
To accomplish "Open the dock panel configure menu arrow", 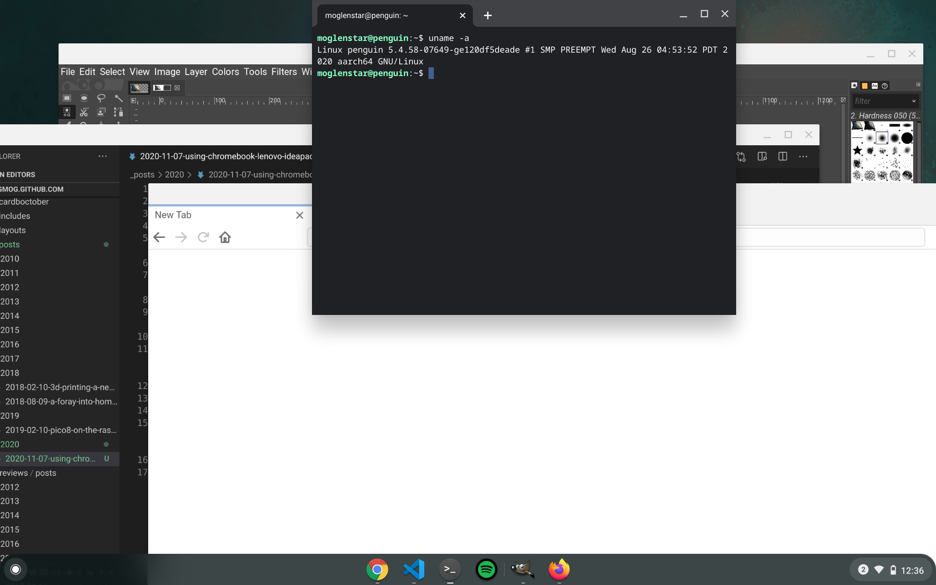I will [x=918, y=85].
